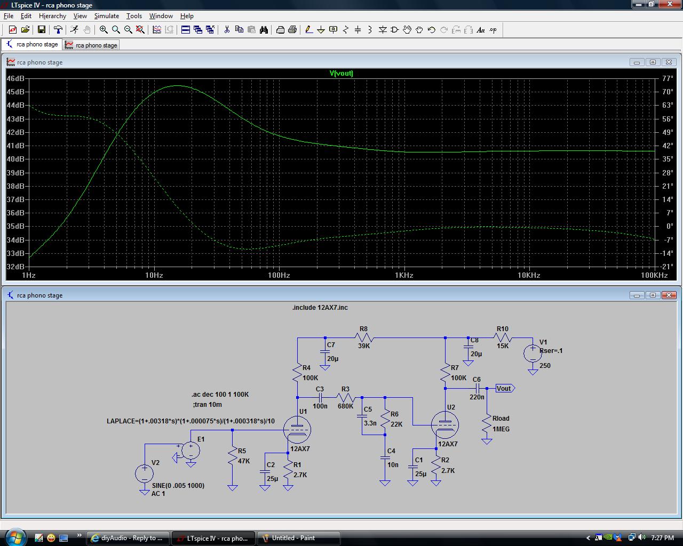Image resolution: width=683 pixels, height=546 pixels.
Task: Open the Simulate menu
Action: click(x=107, y=16)
